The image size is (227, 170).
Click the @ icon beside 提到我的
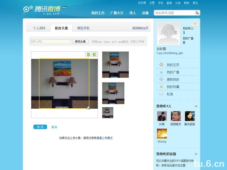coord(161,79)
